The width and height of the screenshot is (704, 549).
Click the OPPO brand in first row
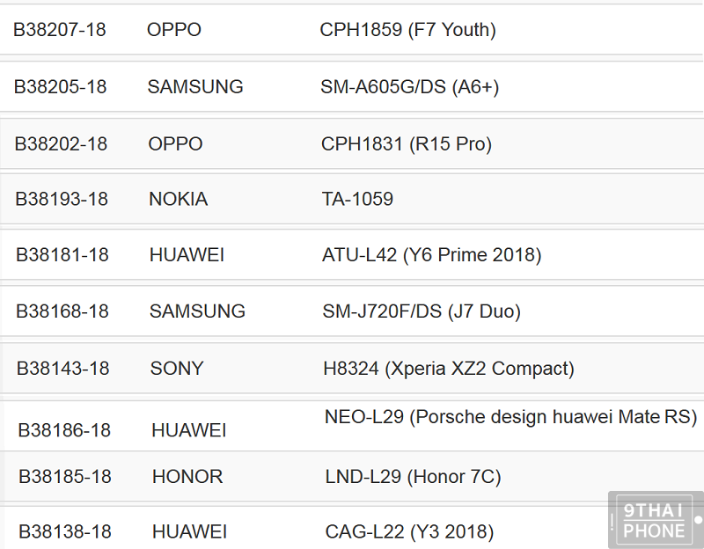[x=174, y=30]
